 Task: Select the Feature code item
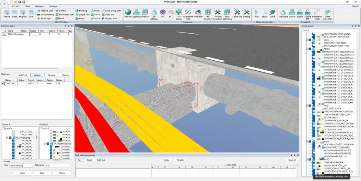click(45, 11)
